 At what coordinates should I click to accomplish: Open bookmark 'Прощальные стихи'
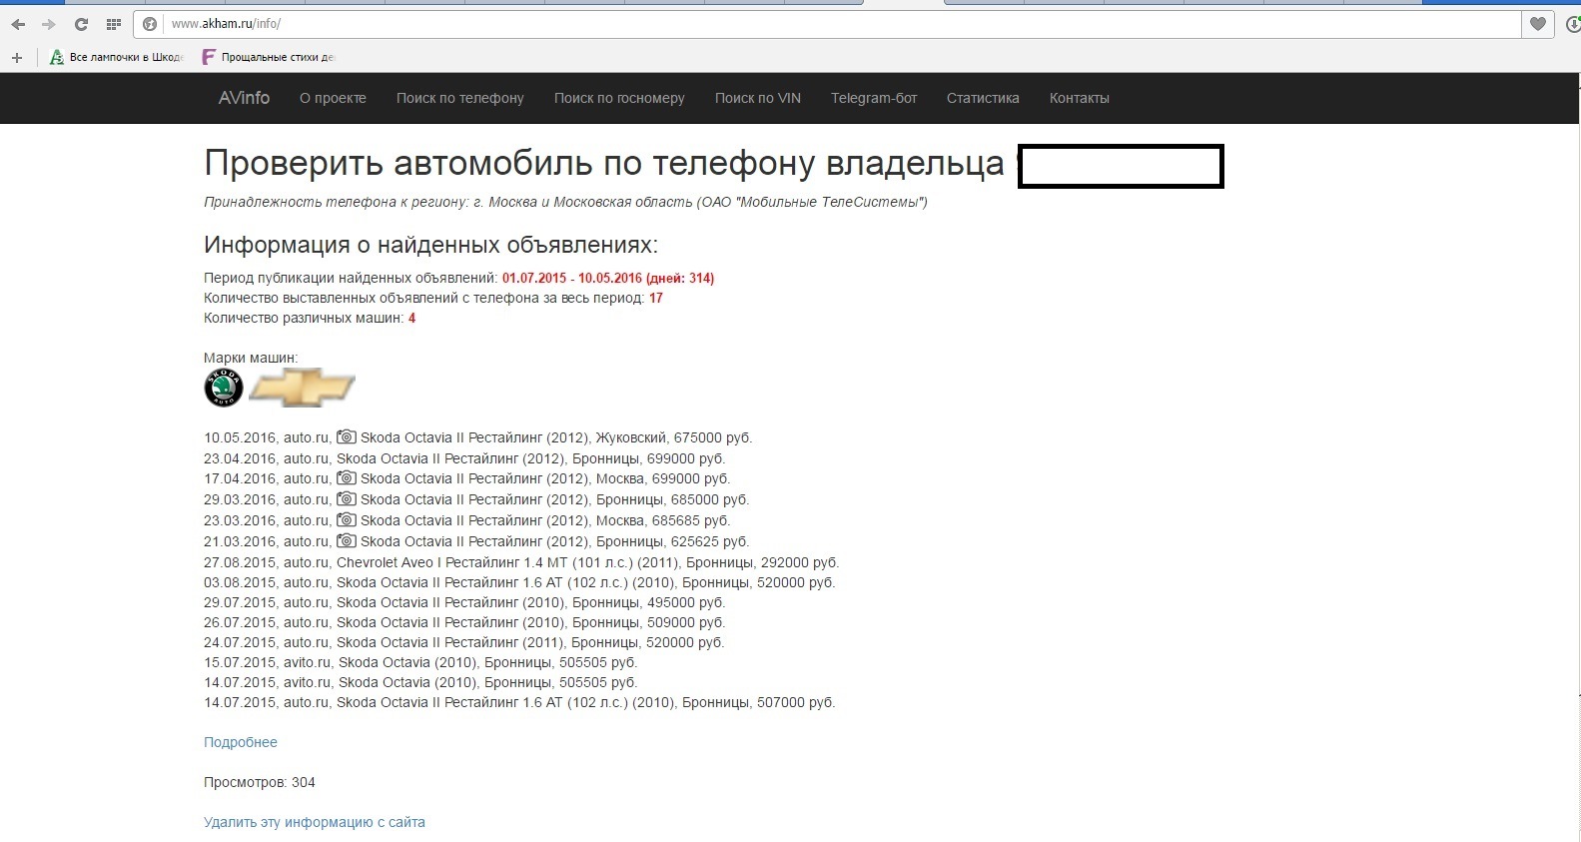pyautogui.click(x=269, y=58)
